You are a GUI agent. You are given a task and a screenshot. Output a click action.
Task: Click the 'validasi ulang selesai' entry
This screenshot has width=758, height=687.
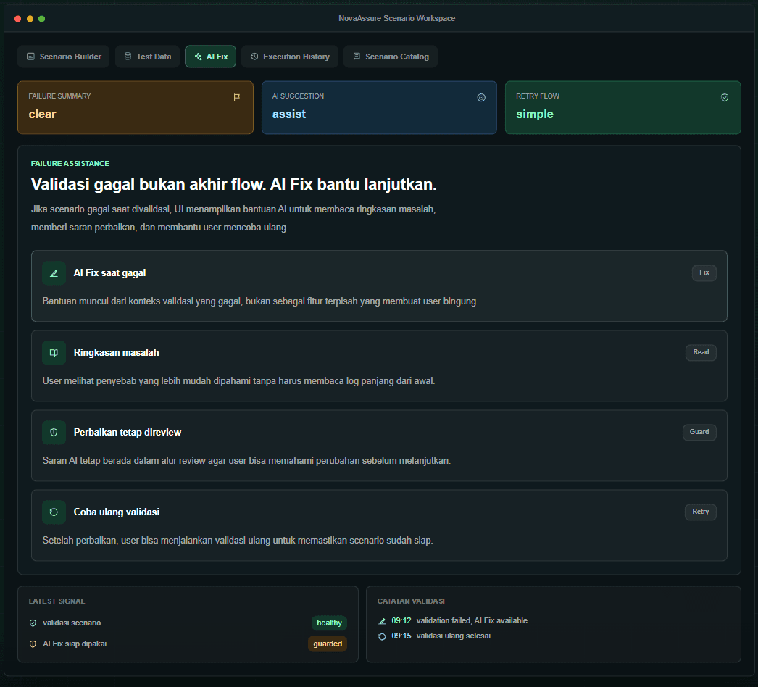[454, 636]
